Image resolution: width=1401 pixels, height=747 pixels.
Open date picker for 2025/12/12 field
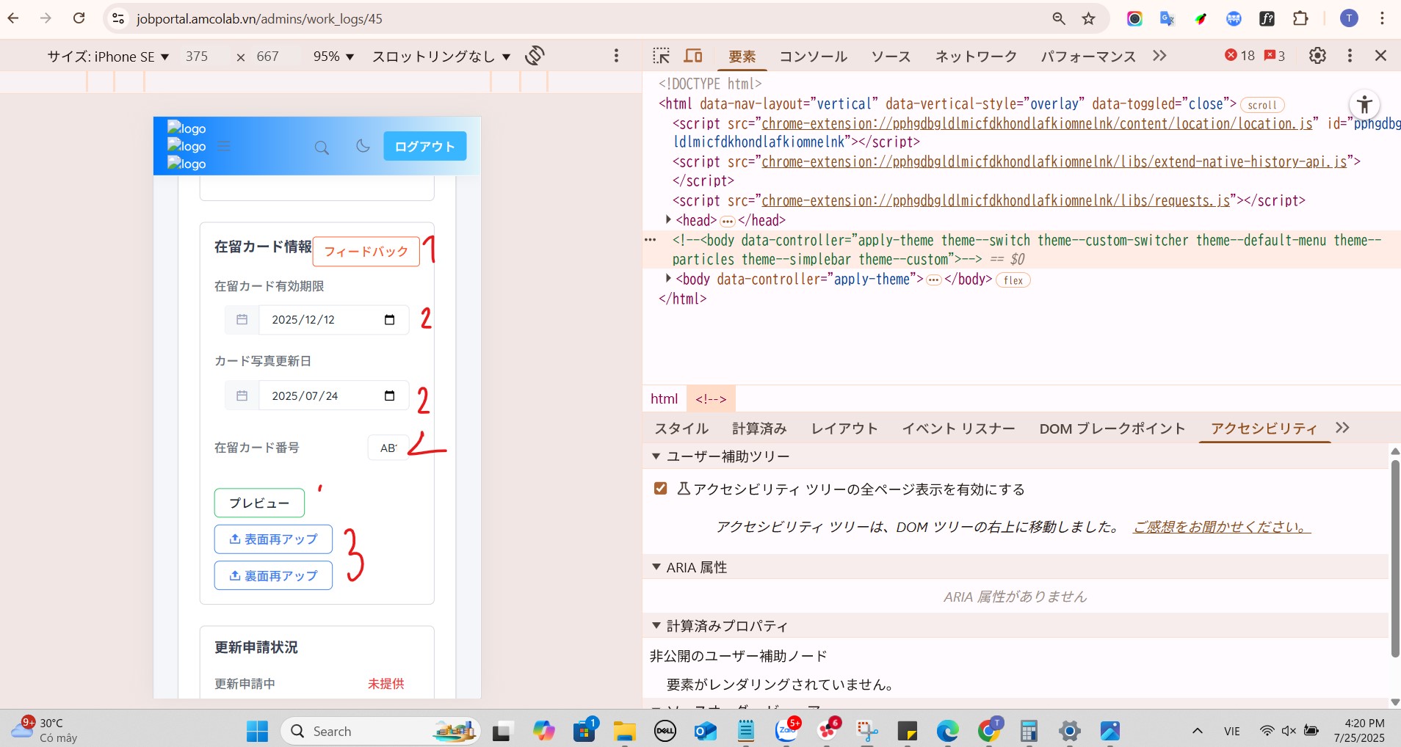[389, 320]
